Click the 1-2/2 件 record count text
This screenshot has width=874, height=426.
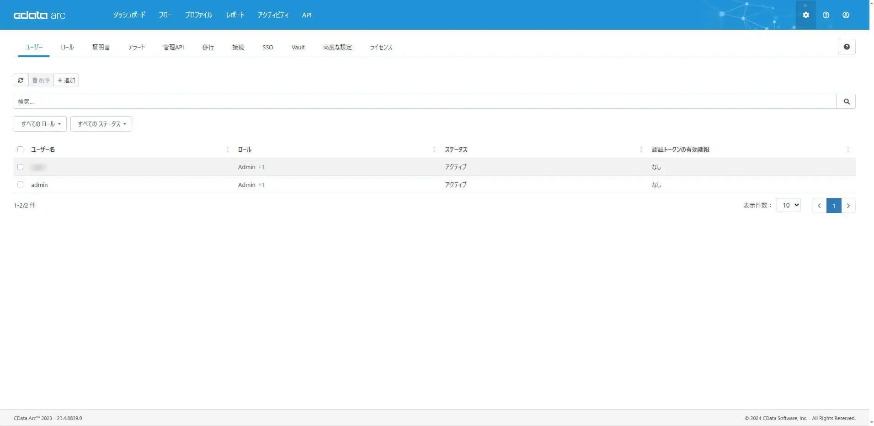point(25,205)
